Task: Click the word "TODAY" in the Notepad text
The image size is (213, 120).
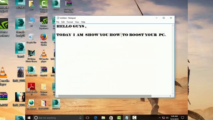Action: [x=64, y=35]
